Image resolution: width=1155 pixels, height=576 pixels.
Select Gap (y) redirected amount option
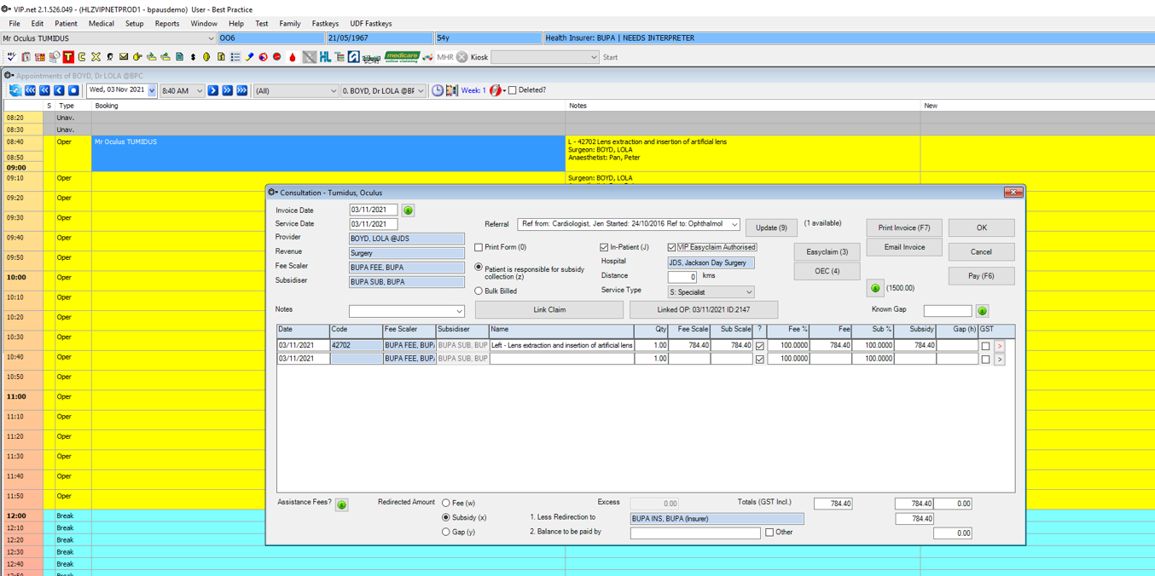[445, 532]
